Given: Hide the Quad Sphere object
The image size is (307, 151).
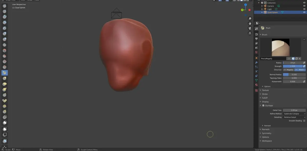Looking at the screenshot, I should pyautogui.click(x=304, y=12).
